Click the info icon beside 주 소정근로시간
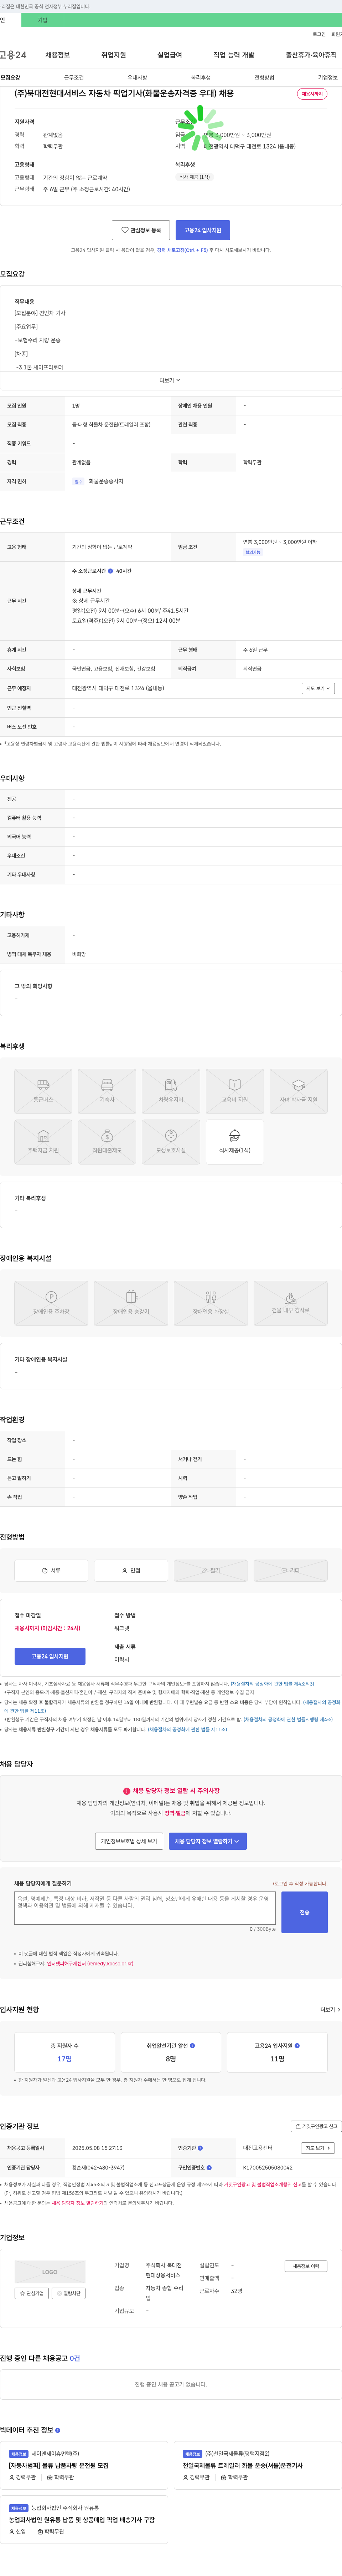 [111, 571]
